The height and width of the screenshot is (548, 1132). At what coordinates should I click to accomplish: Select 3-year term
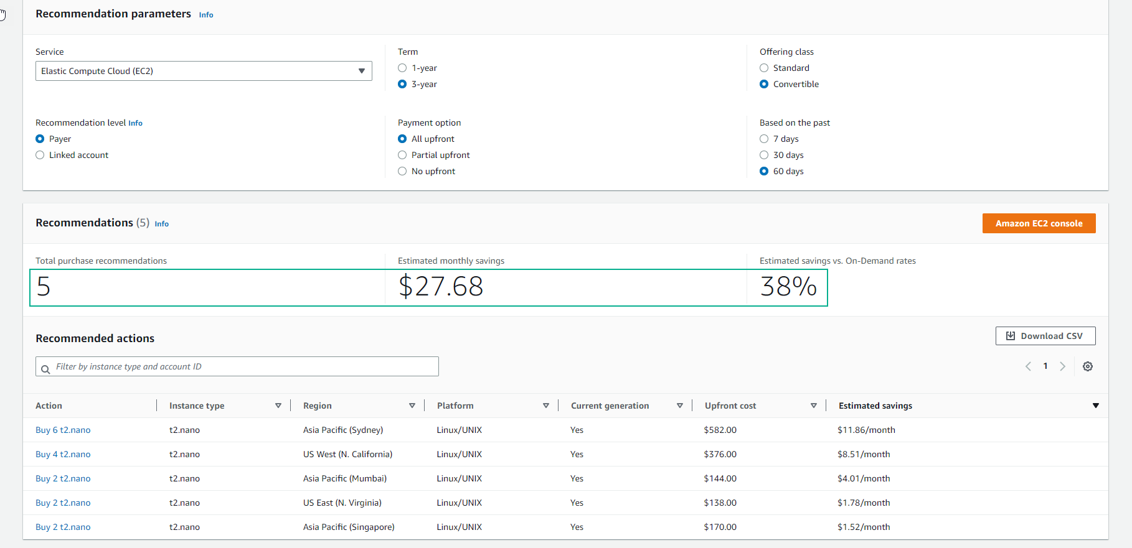pyautogui.click(x=402, y=84)
